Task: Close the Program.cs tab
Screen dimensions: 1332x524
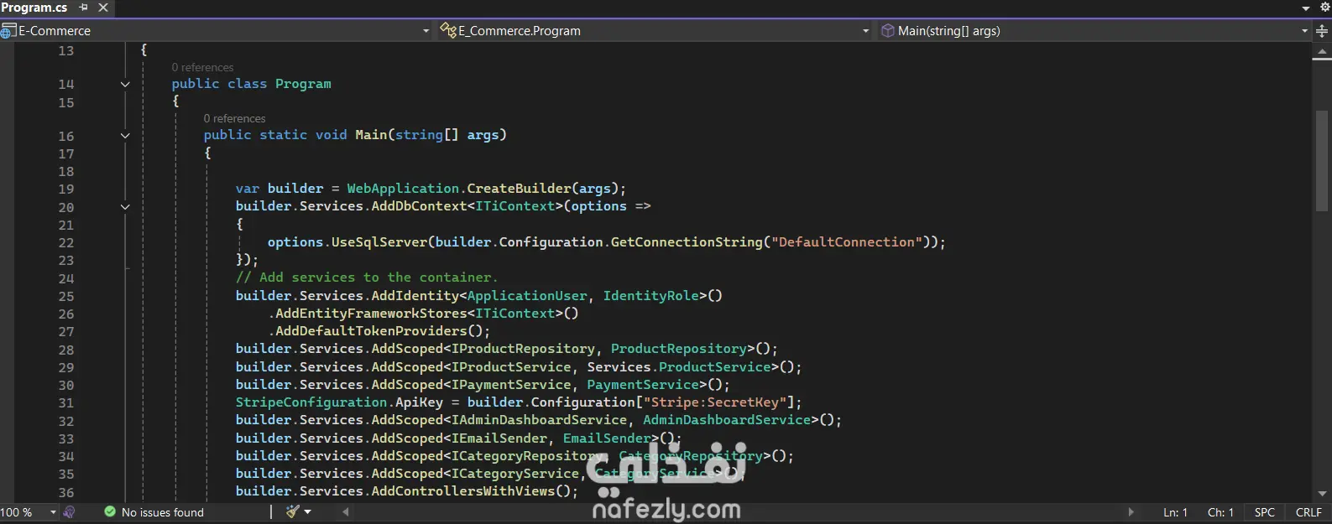Action: [x=103, y=8]
